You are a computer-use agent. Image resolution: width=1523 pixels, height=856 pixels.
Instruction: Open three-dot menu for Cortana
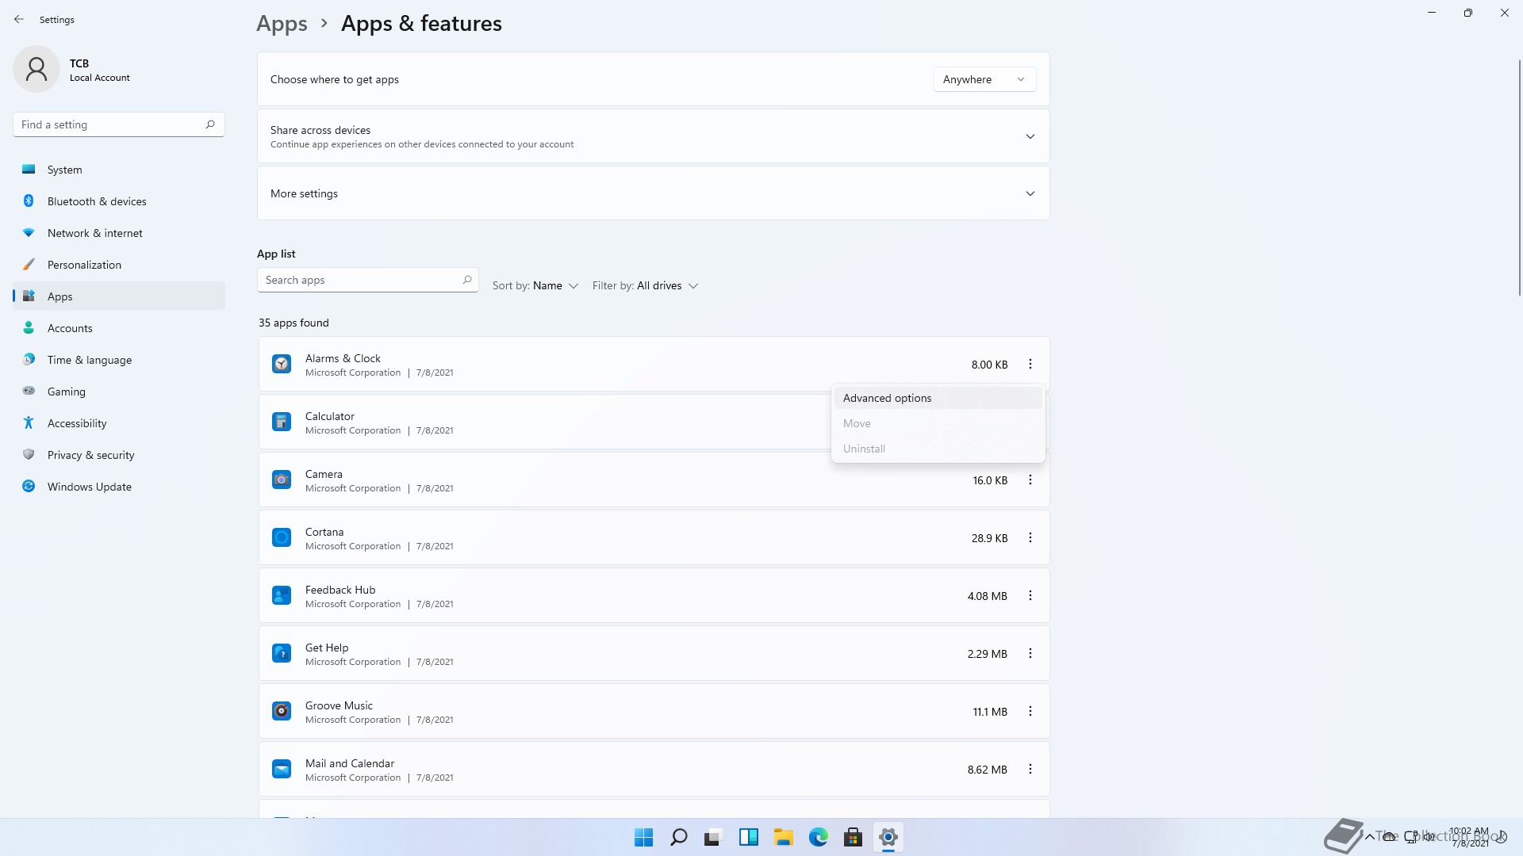pos(1030,537)
